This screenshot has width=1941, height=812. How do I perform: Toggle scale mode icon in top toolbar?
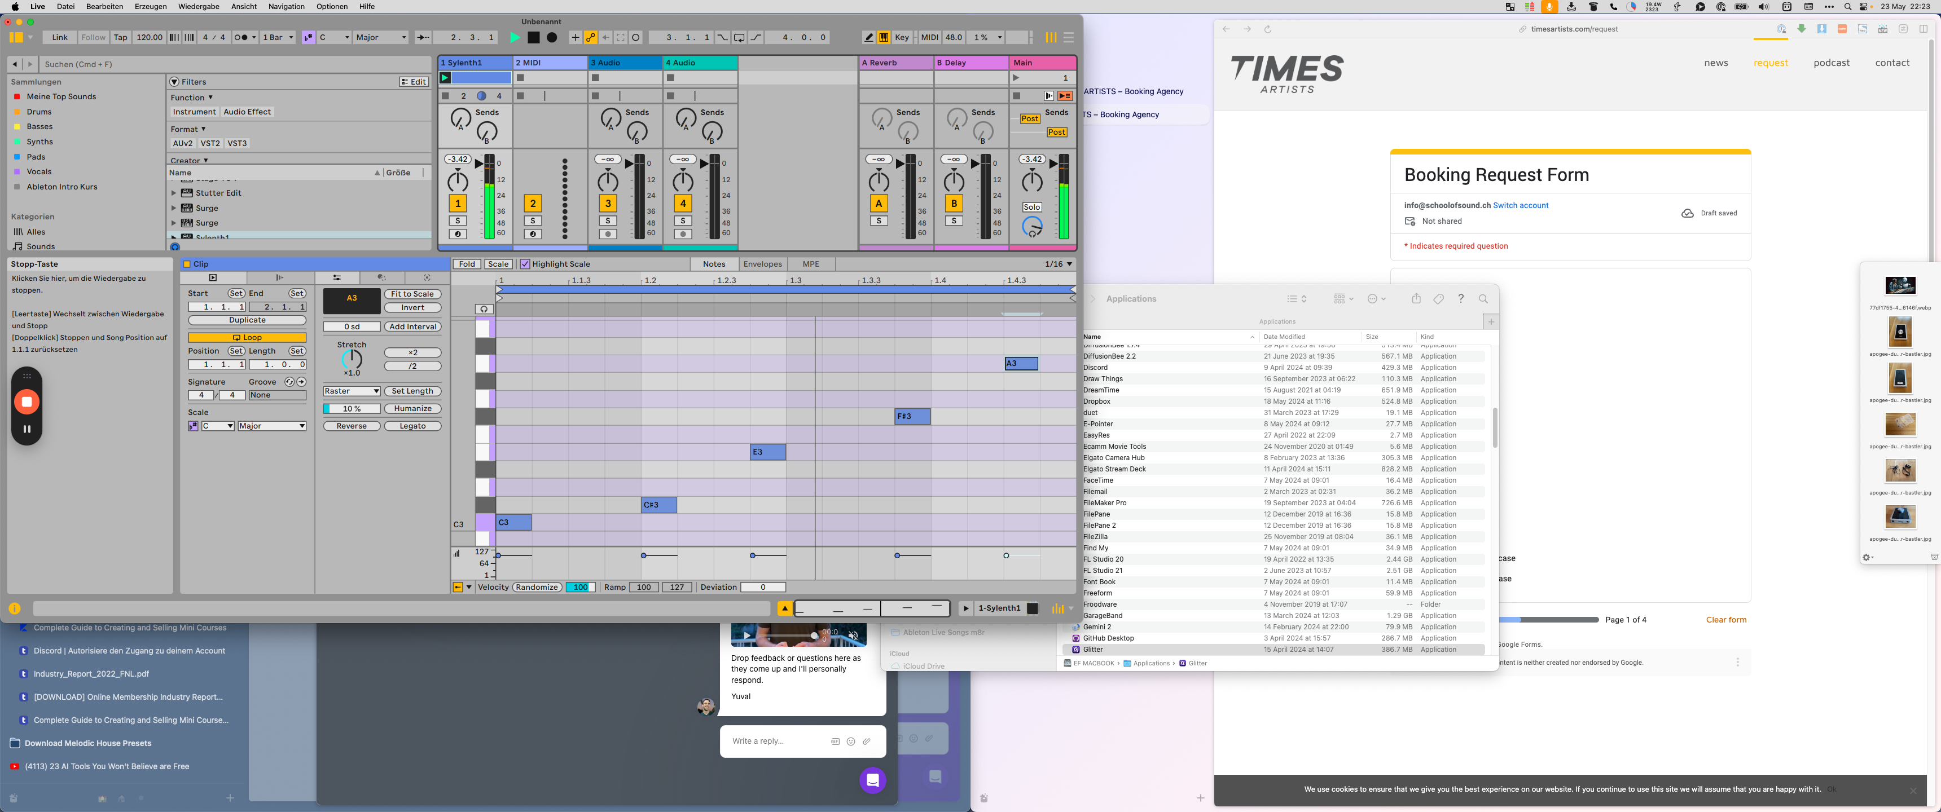[x=308, y=37]
